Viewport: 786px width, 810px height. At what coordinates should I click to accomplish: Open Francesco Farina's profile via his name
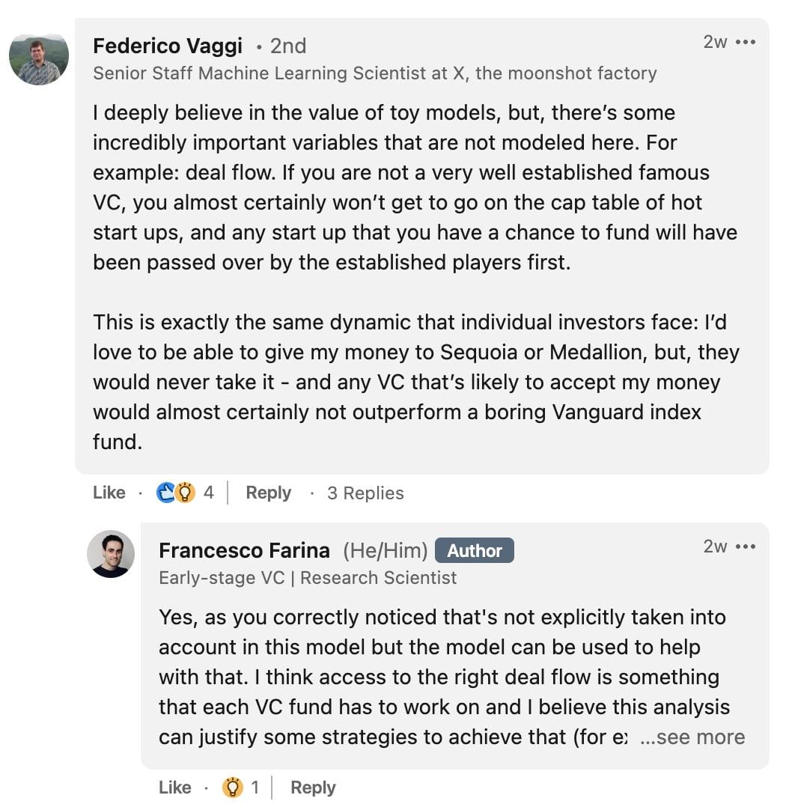(x=244, y=551)
